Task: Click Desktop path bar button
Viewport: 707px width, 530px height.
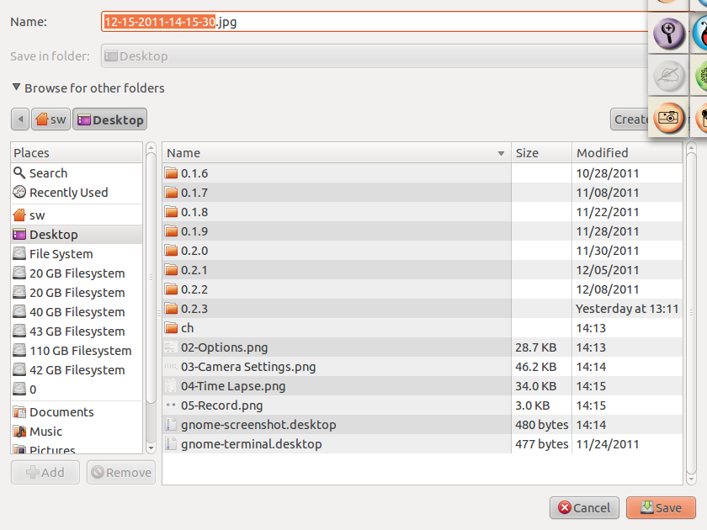Action: coord(110,119)
